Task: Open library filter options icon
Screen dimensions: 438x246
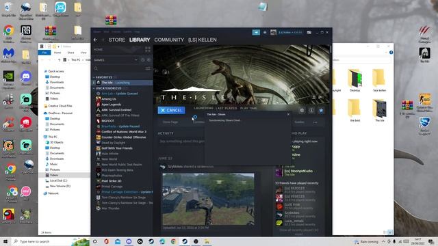Action: point(148,68)
